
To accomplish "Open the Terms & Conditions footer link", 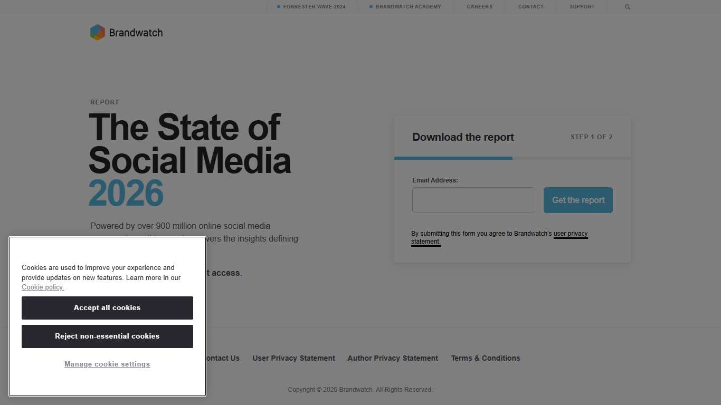I will pyautogui.click(x=485, y=358).
